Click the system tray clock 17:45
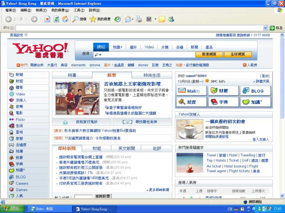Image resolution: width=285 pixels, height=213 pixels. coord(278,209)
